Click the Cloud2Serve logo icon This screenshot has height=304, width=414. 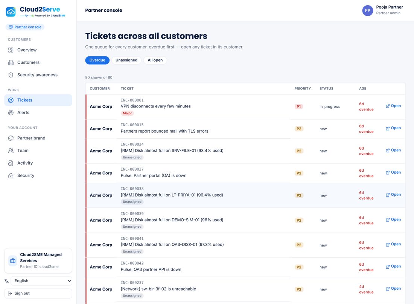pos(11,12)
